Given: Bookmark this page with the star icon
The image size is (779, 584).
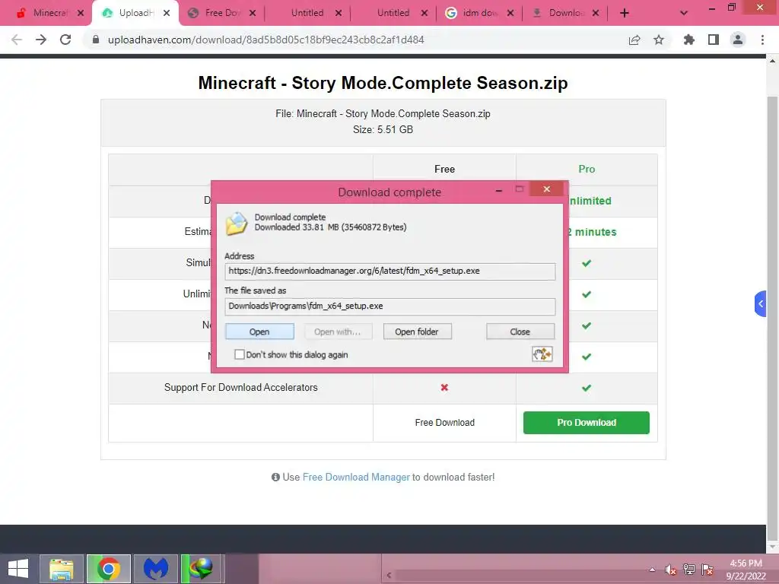Looking at the screenshot, I should coord(659,40).
